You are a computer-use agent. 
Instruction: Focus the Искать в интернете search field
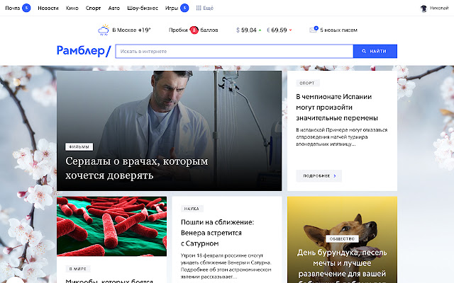coord(234,51)
